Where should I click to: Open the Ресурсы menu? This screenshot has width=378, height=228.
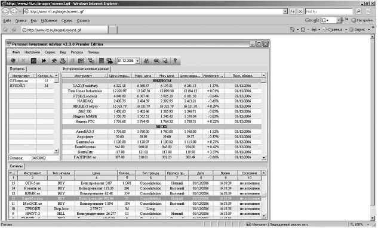(77, 52)
